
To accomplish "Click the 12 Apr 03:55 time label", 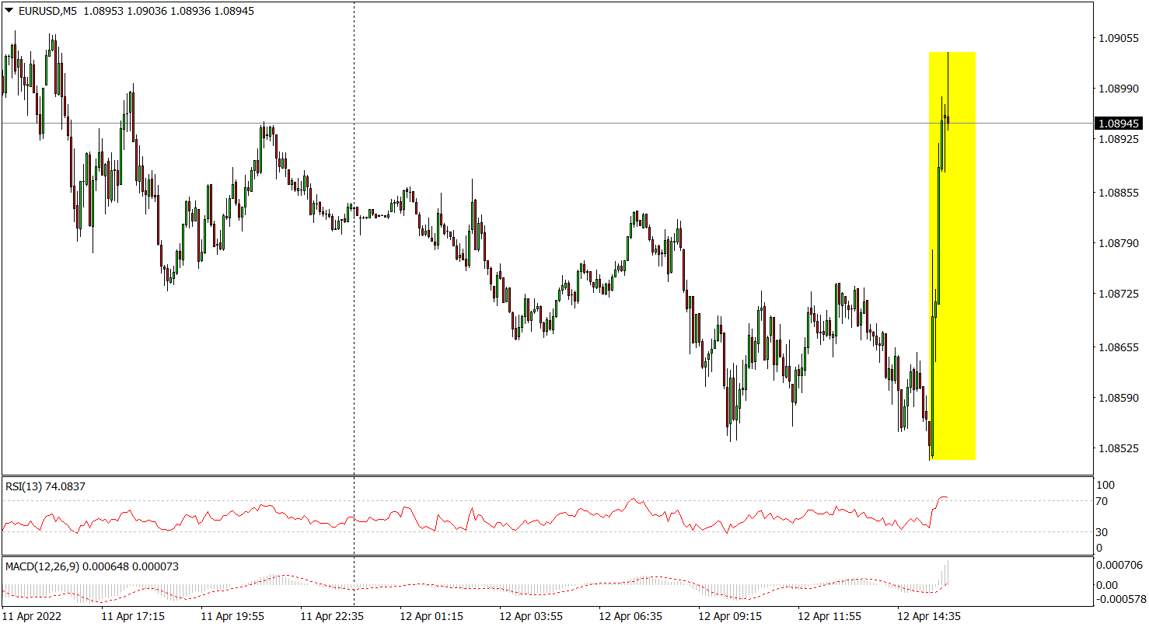I will pyautogui.click(x=531, y=616).
